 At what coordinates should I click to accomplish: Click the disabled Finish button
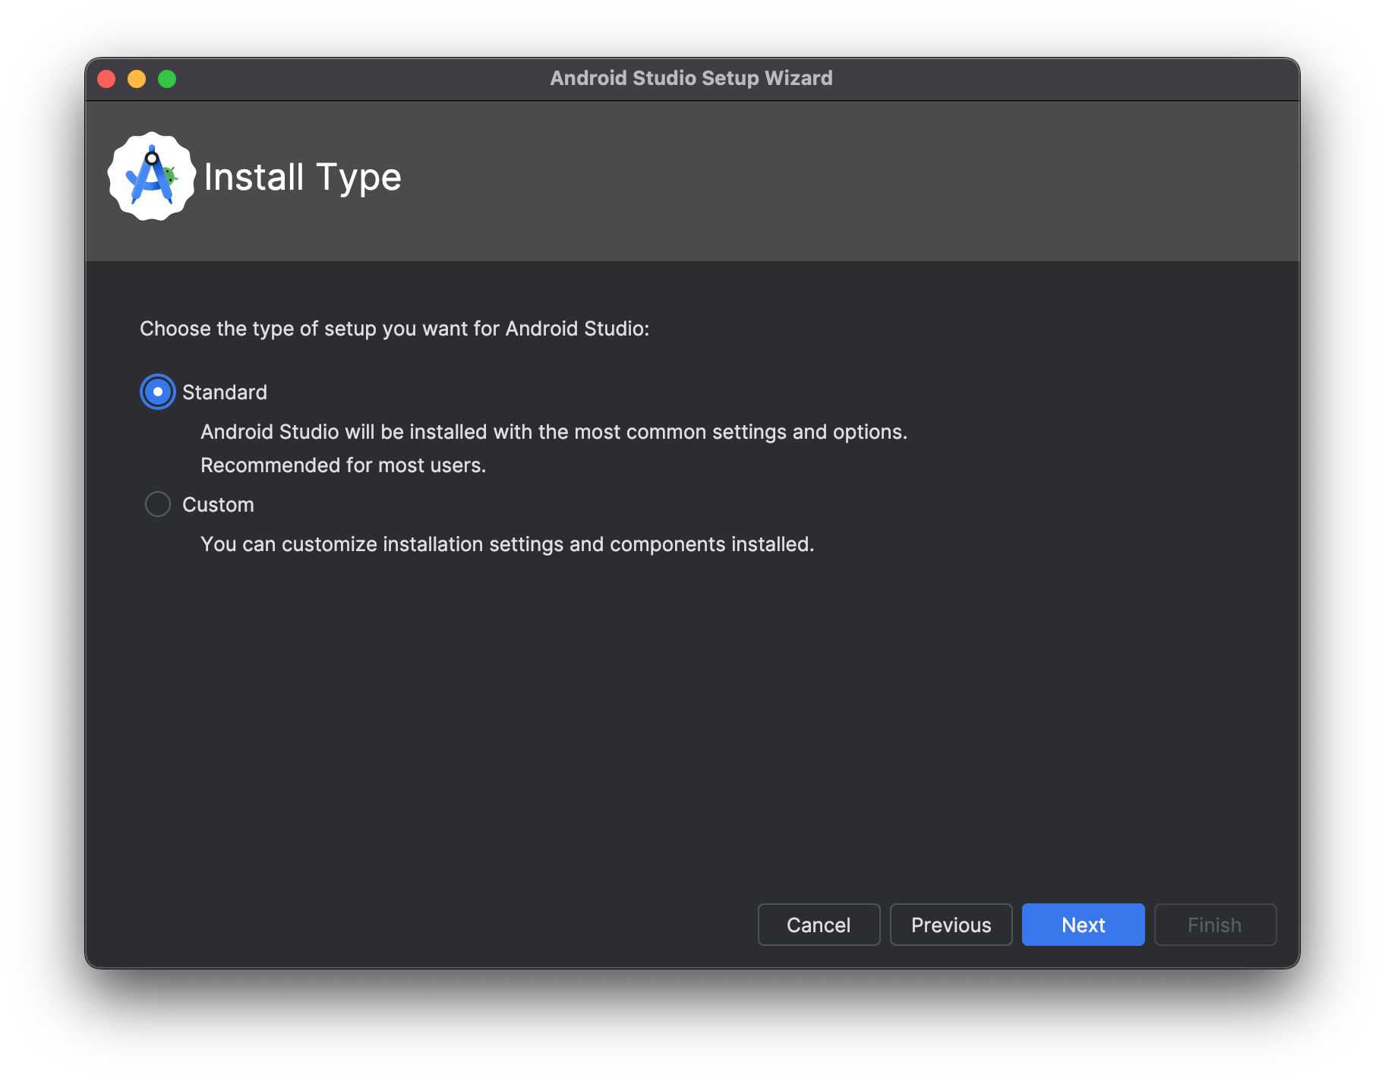tap(1215, 925)
